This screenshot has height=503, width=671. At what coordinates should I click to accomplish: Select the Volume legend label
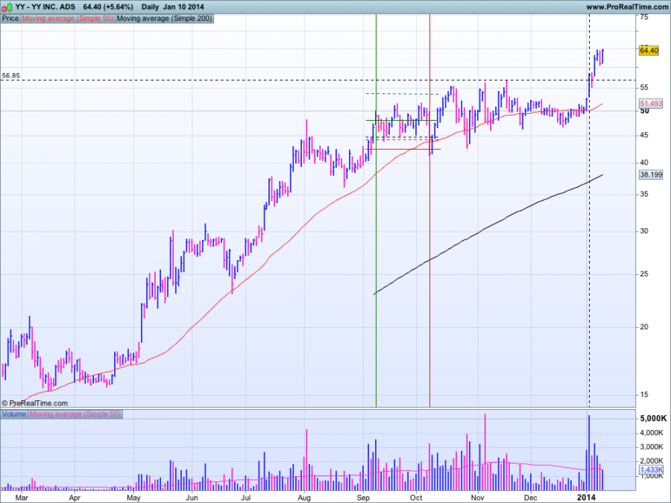click(x=14, y=414)
